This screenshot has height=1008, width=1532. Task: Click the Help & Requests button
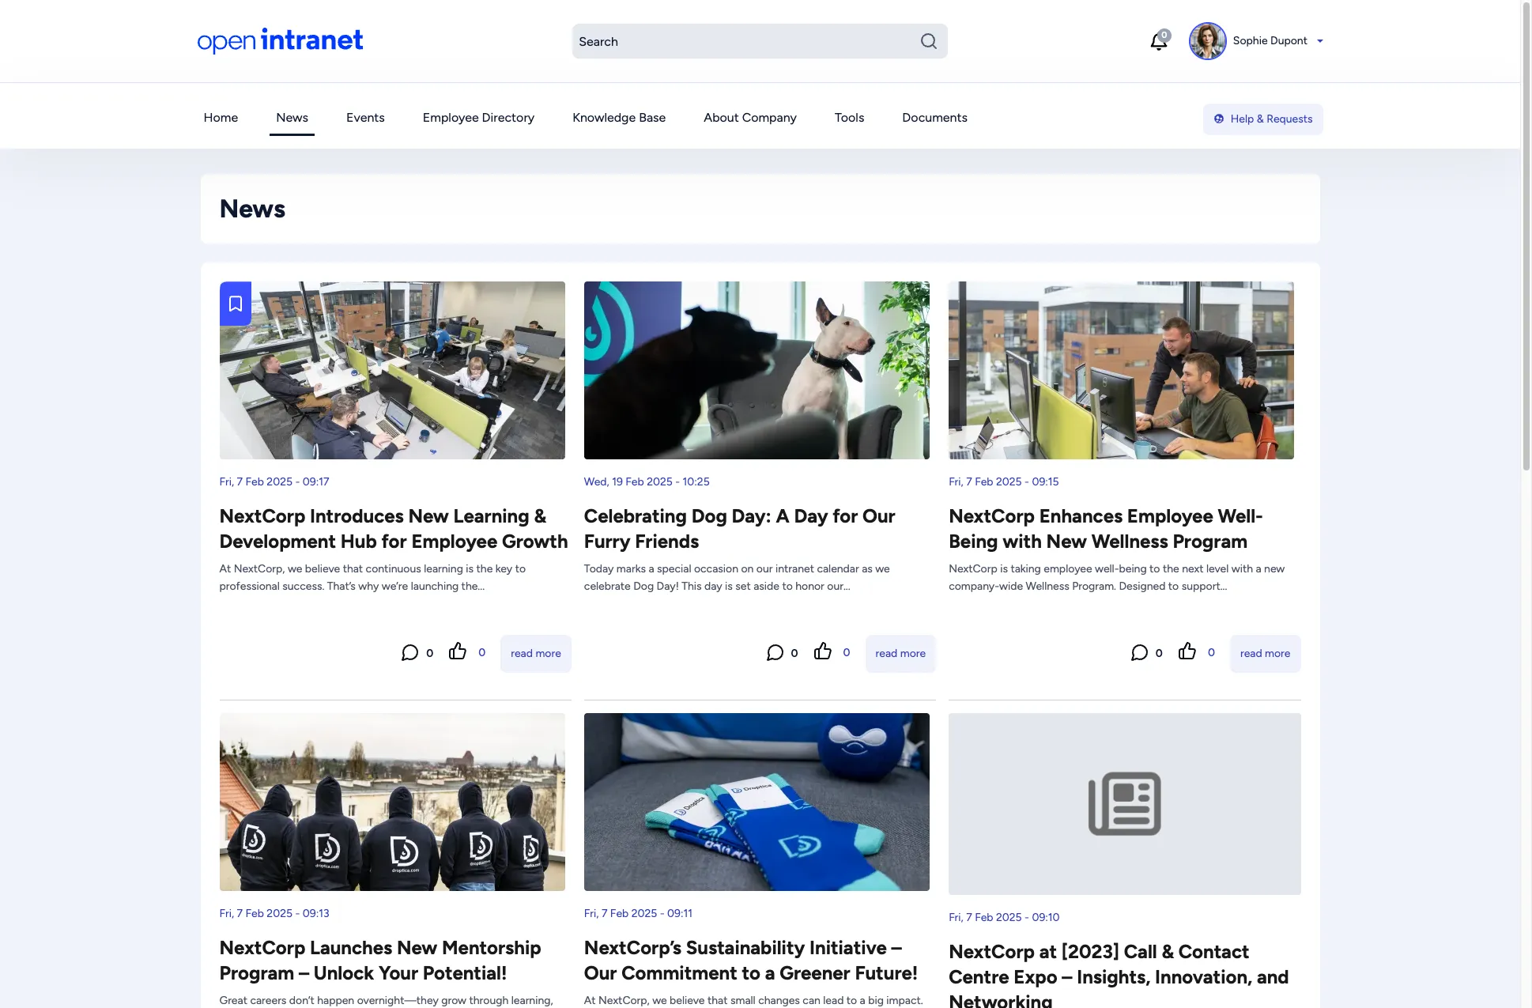pos(1262,119)
